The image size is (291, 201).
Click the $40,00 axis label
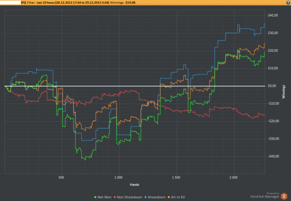273,15
